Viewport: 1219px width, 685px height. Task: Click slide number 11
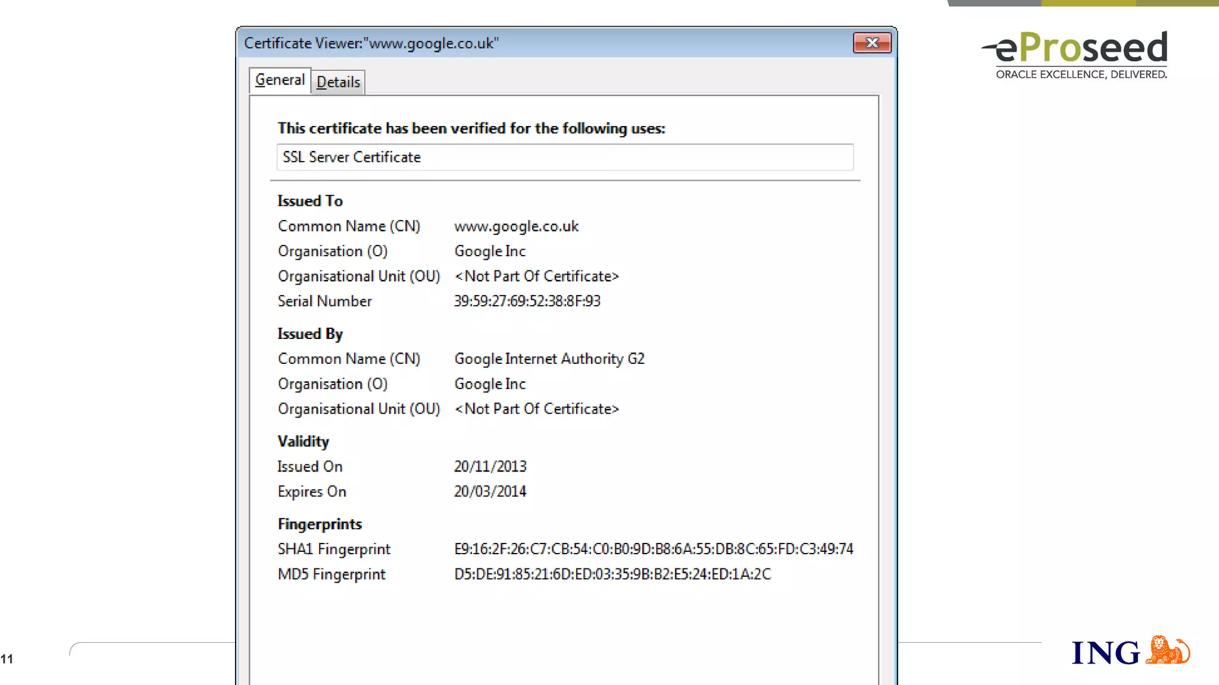tap(7, 659)
